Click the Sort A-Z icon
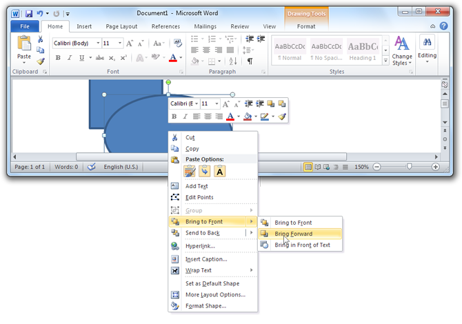 click(233, 61)
